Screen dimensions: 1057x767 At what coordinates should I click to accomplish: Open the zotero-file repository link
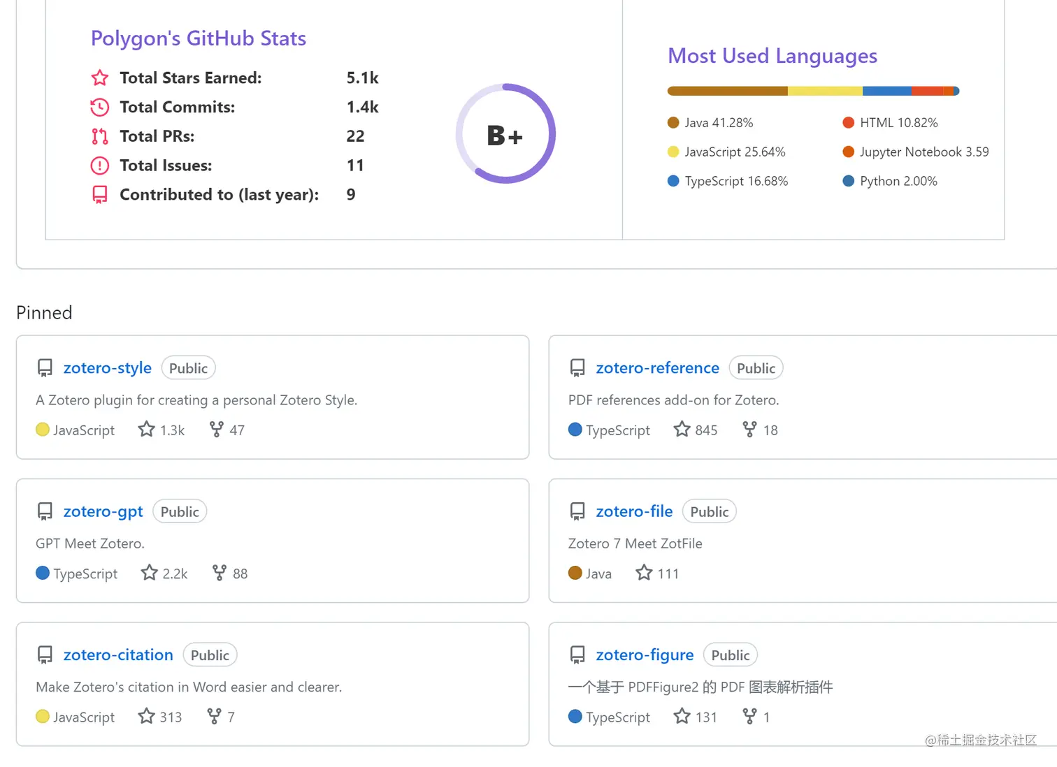[x=634, y=511]
